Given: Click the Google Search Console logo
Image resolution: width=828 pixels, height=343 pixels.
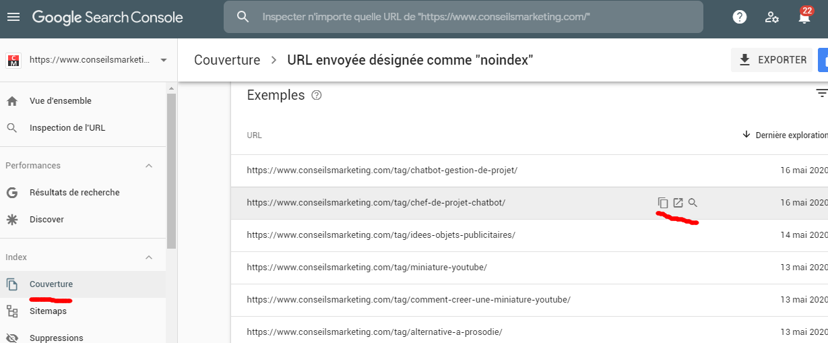Looking at the screenshot, I should coord(107,18).
